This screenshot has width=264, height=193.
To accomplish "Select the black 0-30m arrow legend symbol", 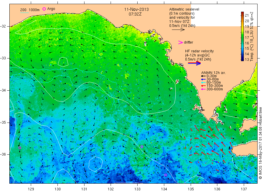I will pos(203,76).
